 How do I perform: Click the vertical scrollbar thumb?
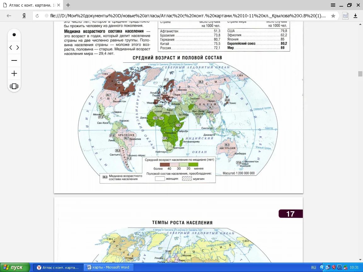360,74
